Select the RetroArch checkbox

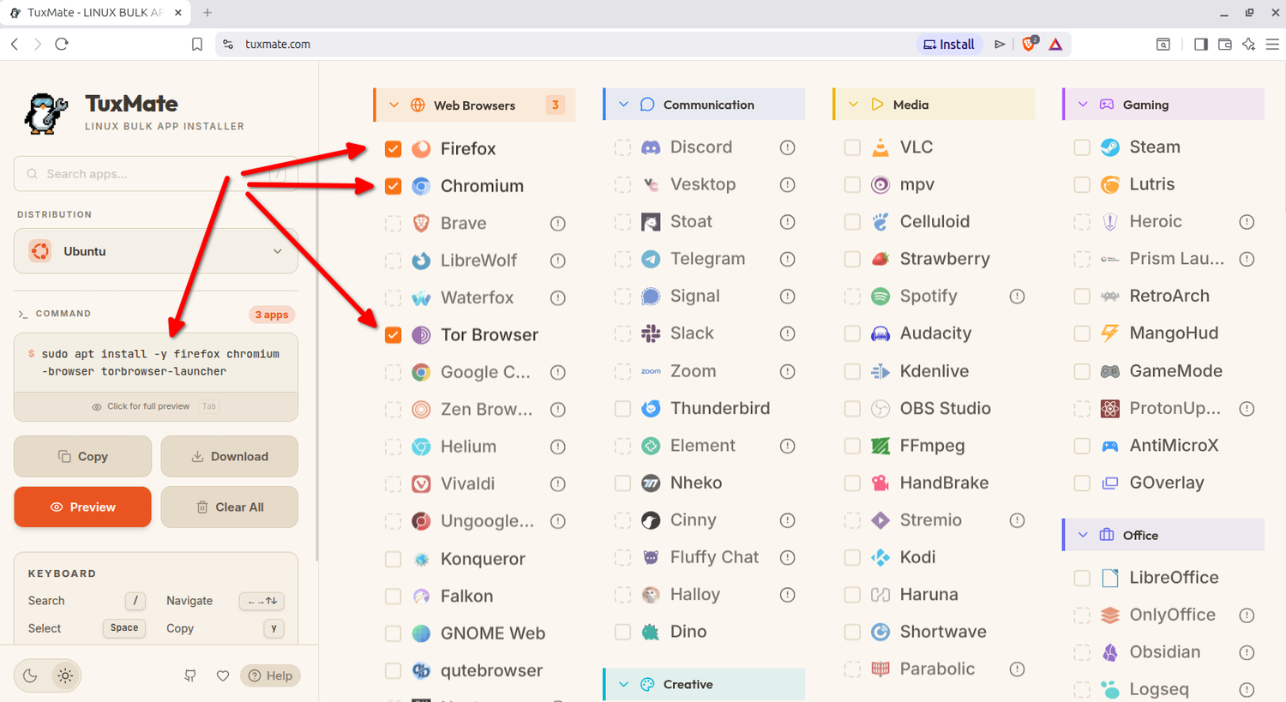coord(1082,297)
